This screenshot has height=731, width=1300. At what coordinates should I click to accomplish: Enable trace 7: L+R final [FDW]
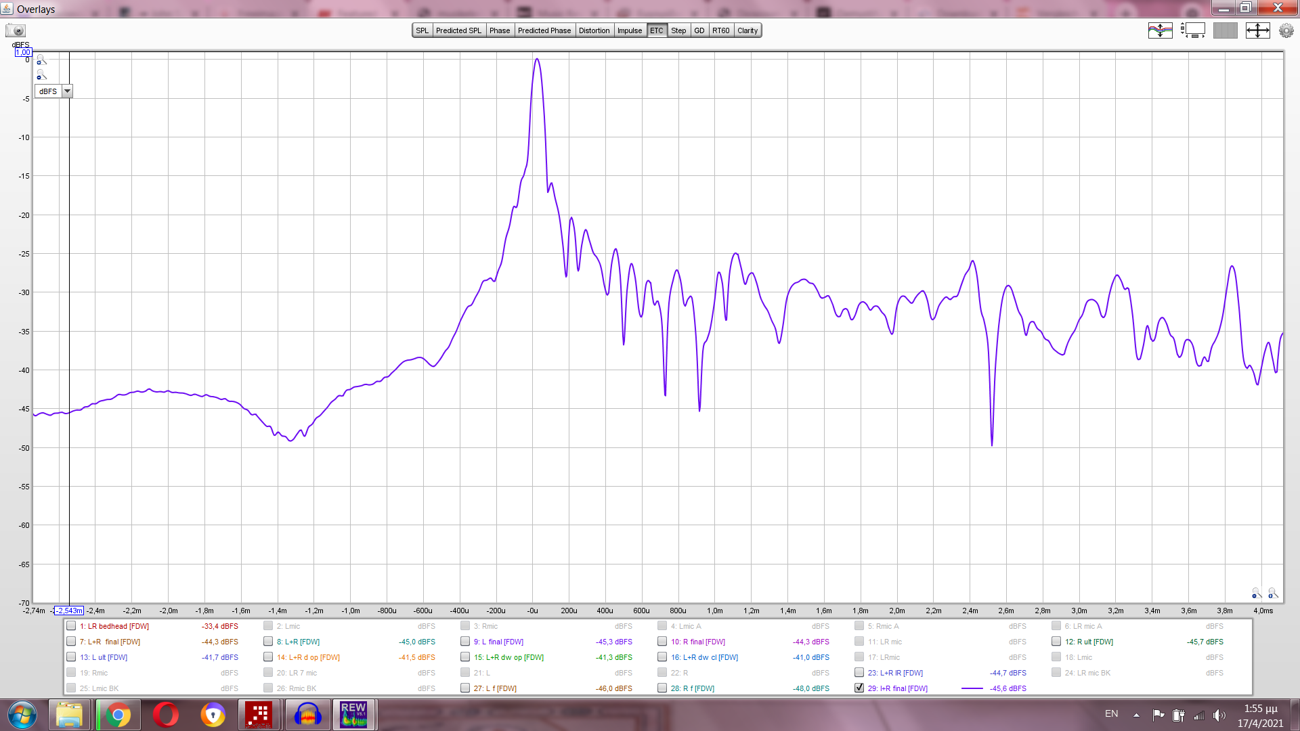(71, 642)
